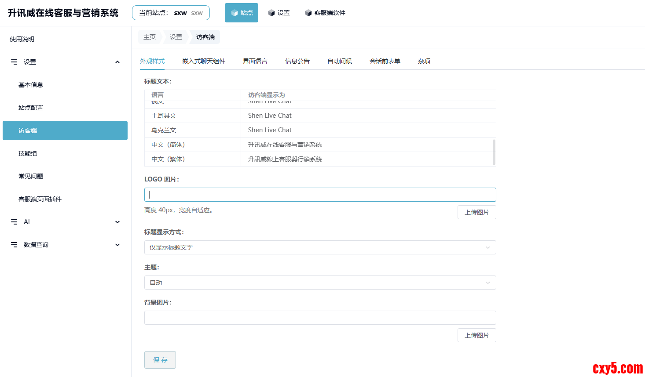Viewport: 645px width, 377px height.
Task: Click the 土耳其文 Shen Live Chat cell
Action: [368, 116]
